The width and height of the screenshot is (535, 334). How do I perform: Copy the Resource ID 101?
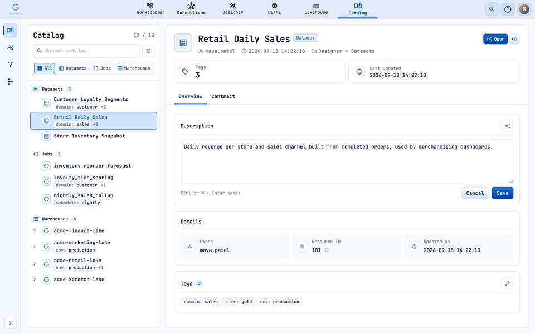click(x=327, y=250)
